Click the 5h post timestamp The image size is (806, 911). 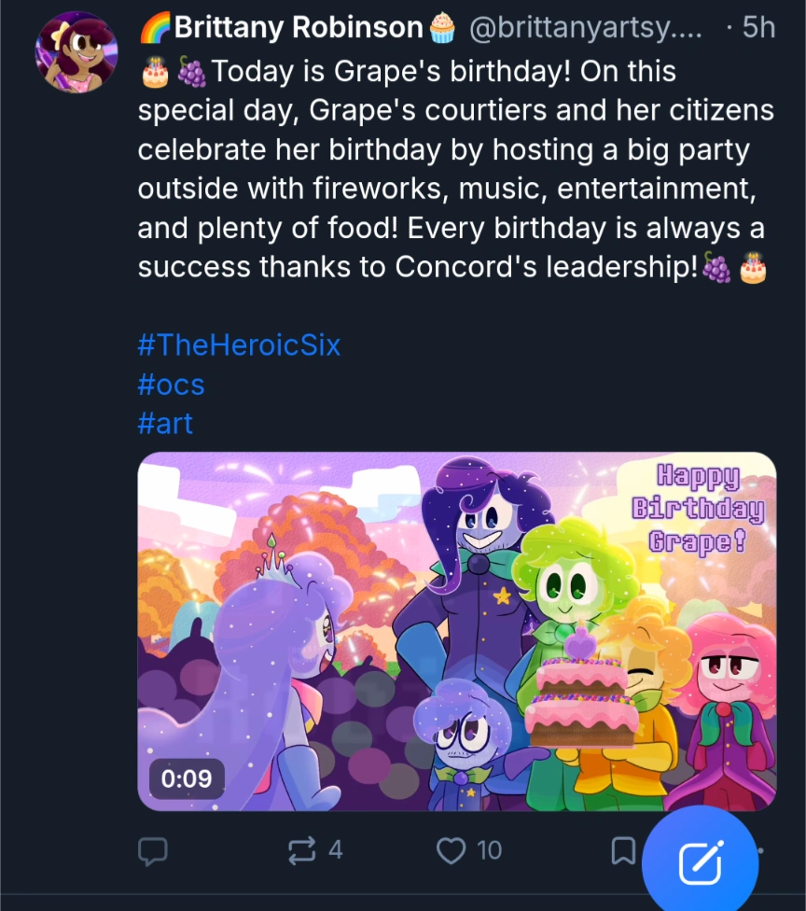757,28
